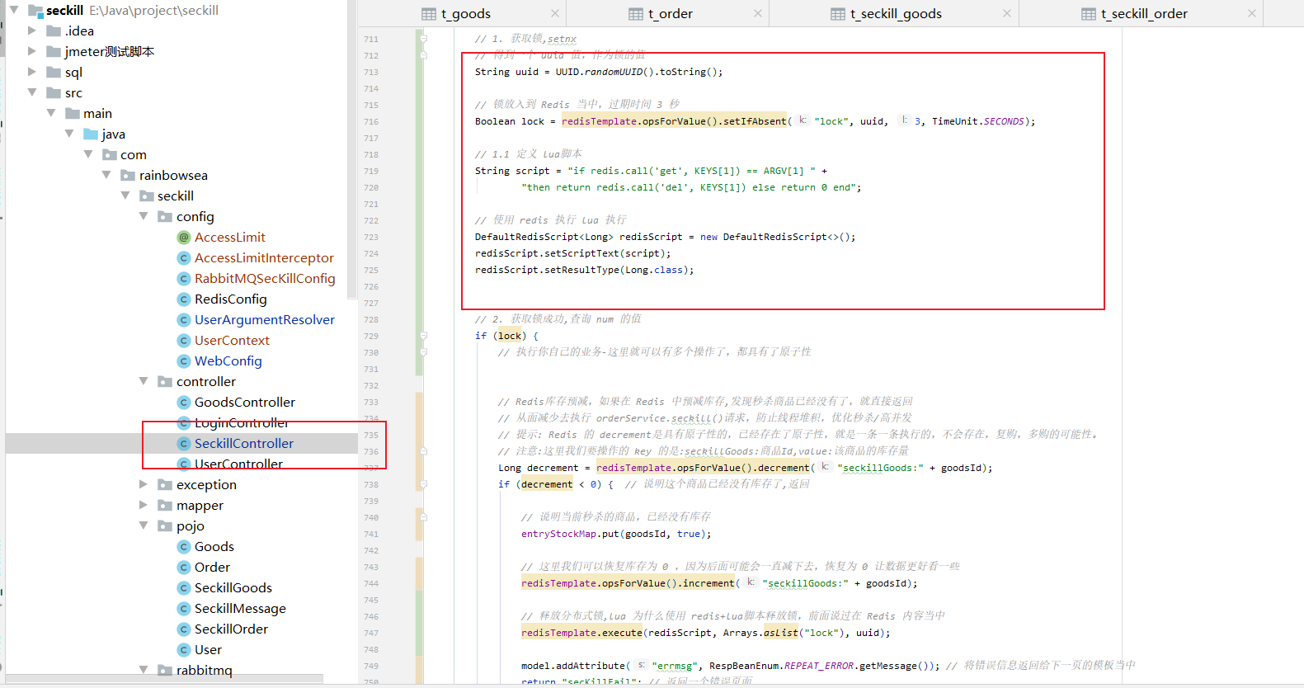Switch to the t_seckill_goods tab
1304x688 pixels.
pos(895,14)
